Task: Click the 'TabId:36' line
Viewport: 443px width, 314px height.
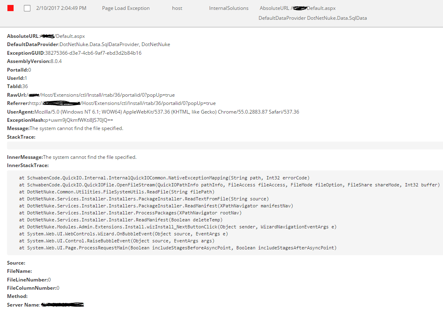Action: coord(18,86)
